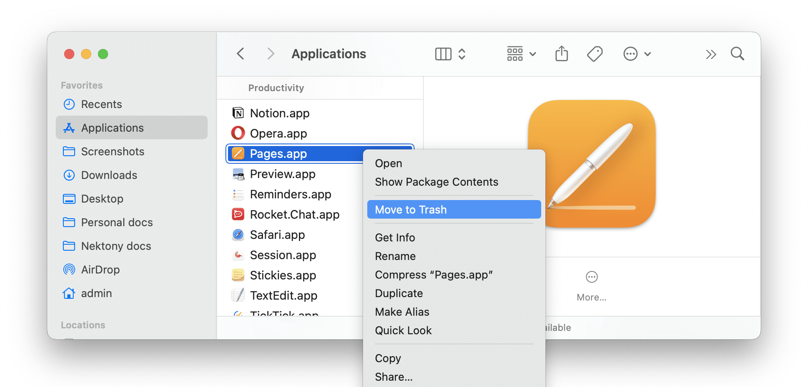Choose Share... in context menu

point(454,377)
